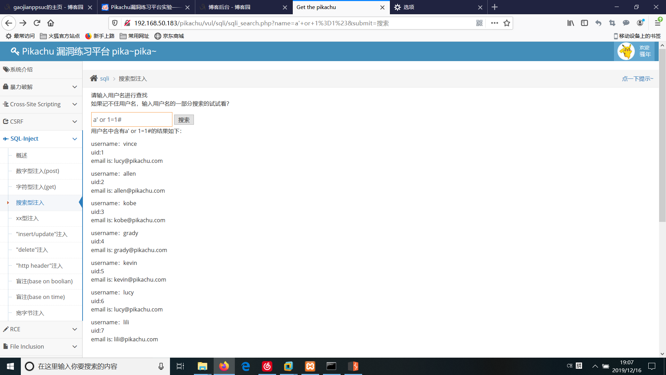Click the breadcrumb home icon
666x375 pixels.
click(x=94, y=78)
